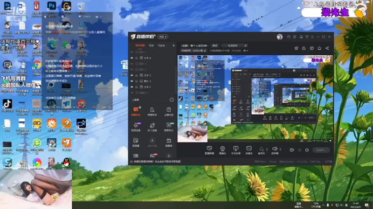Expand microphone options arrow
Viewport: 373px width, 209px height.
point(267,149)
